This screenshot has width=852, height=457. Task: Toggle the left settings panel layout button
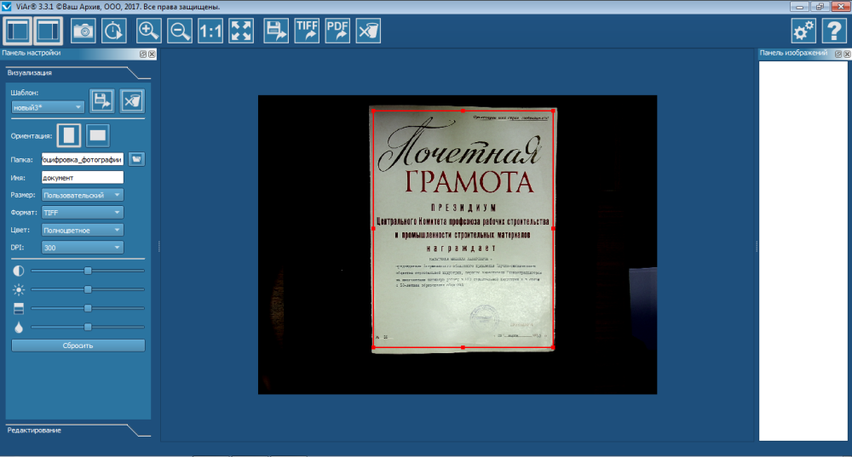click(17, 31)
